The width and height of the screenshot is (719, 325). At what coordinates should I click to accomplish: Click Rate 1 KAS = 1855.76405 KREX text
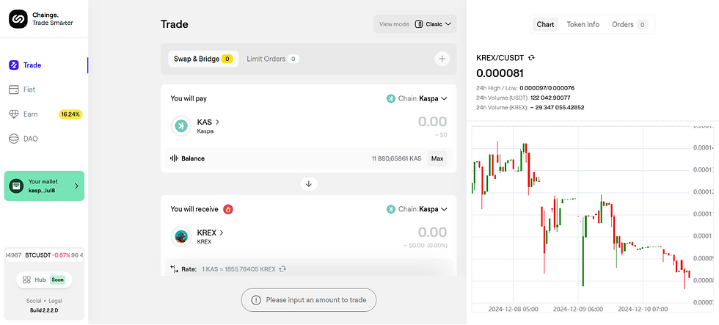pos(238,269)
